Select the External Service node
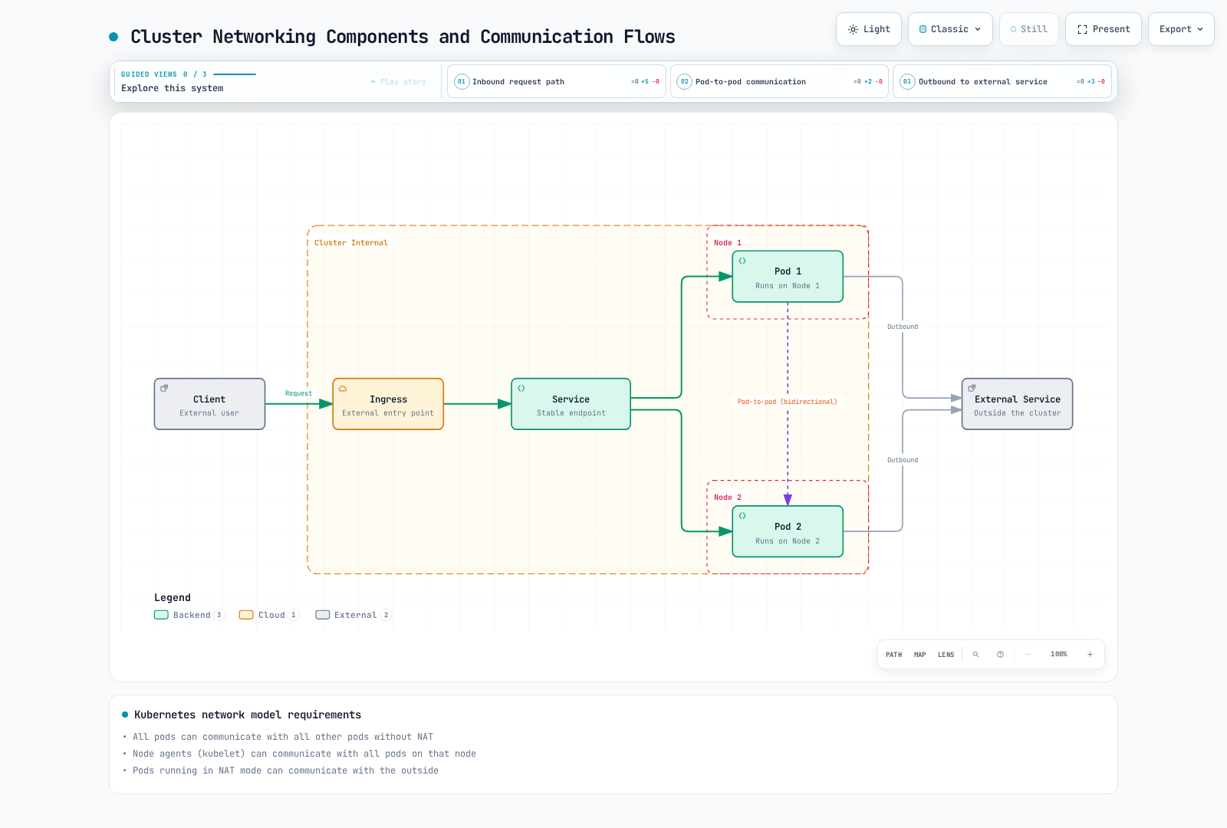 [1017, 404]
